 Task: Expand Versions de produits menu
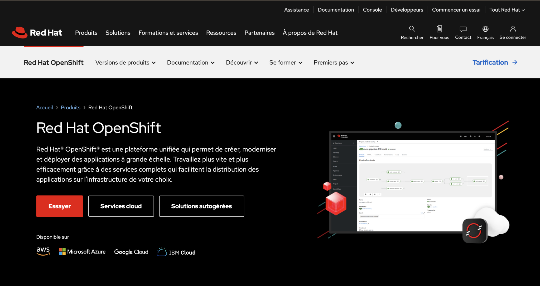126,62
